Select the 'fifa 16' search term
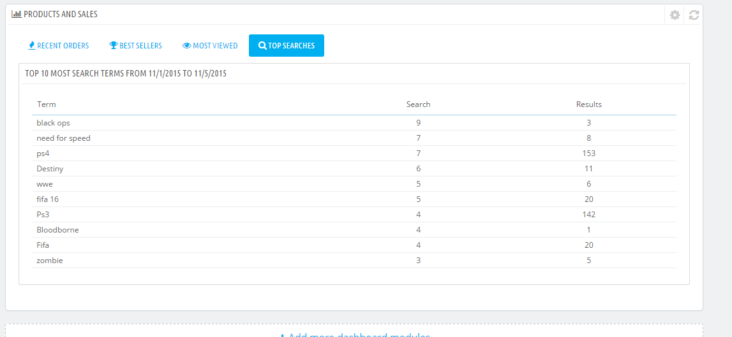732x337 pixels. 48,199
